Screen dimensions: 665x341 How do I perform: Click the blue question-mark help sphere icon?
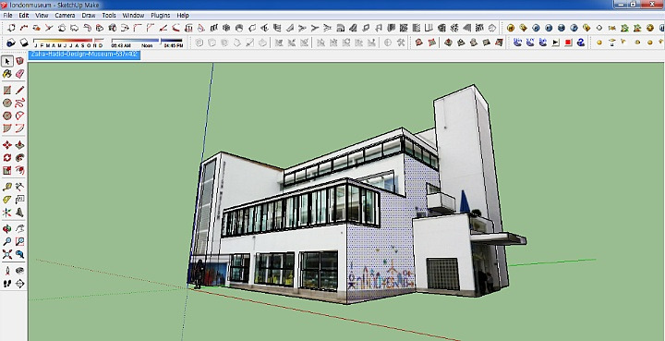[x=574, y=28]
